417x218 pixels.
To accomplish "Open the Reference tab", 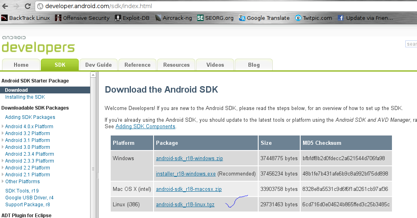I will [x=137, y=65].
